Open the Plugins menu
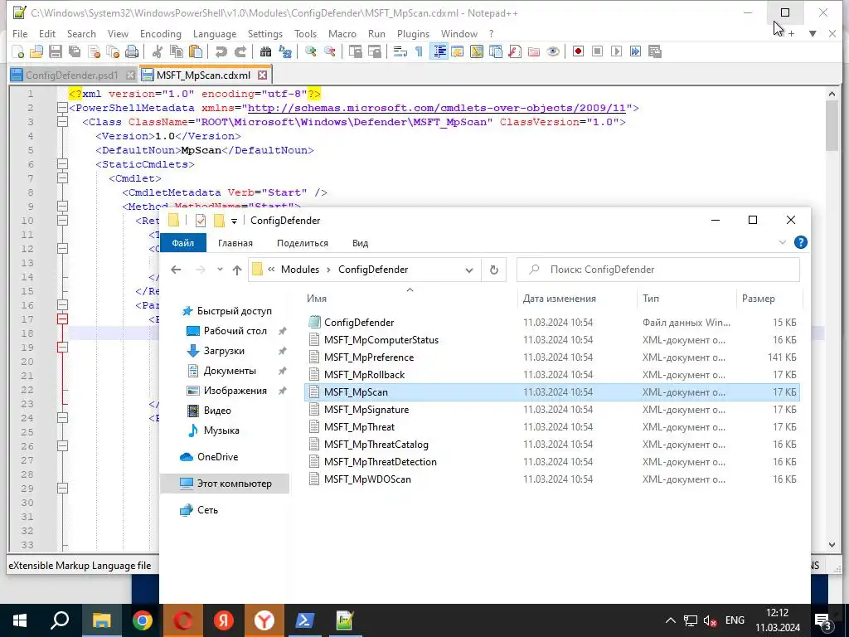Viewport: 849px width, 637px height. click(x=413, y=33)
